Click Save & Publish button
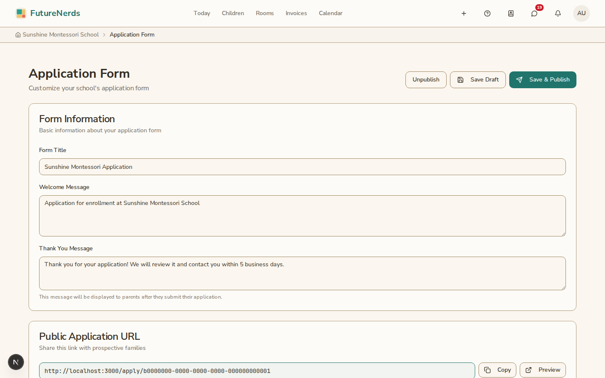This screenshot has height=378, width=605. [x=543, y=80]
